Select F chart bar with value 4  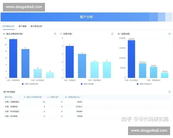[69, 62]
